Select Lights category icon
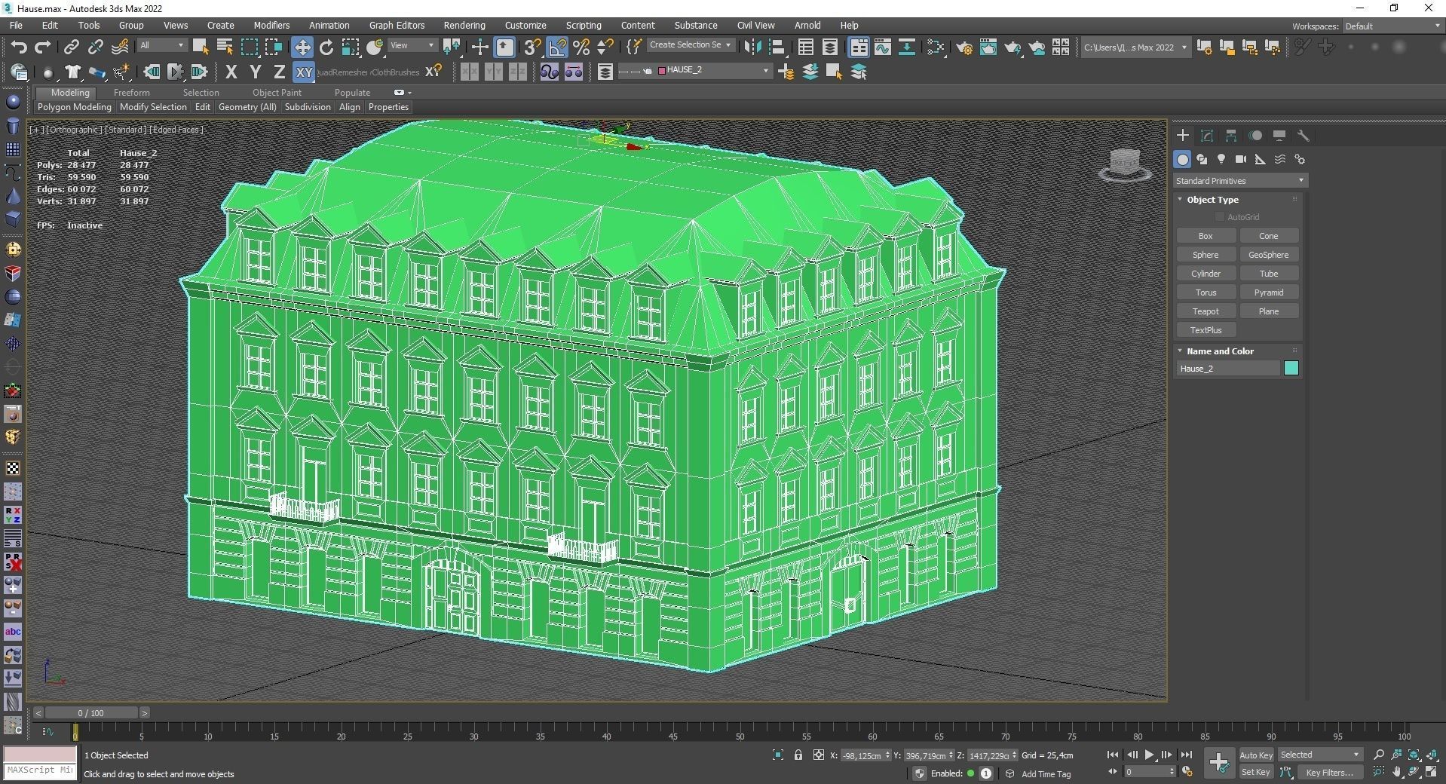This screenshot has height=784, width=1446. pos(1221,159)
